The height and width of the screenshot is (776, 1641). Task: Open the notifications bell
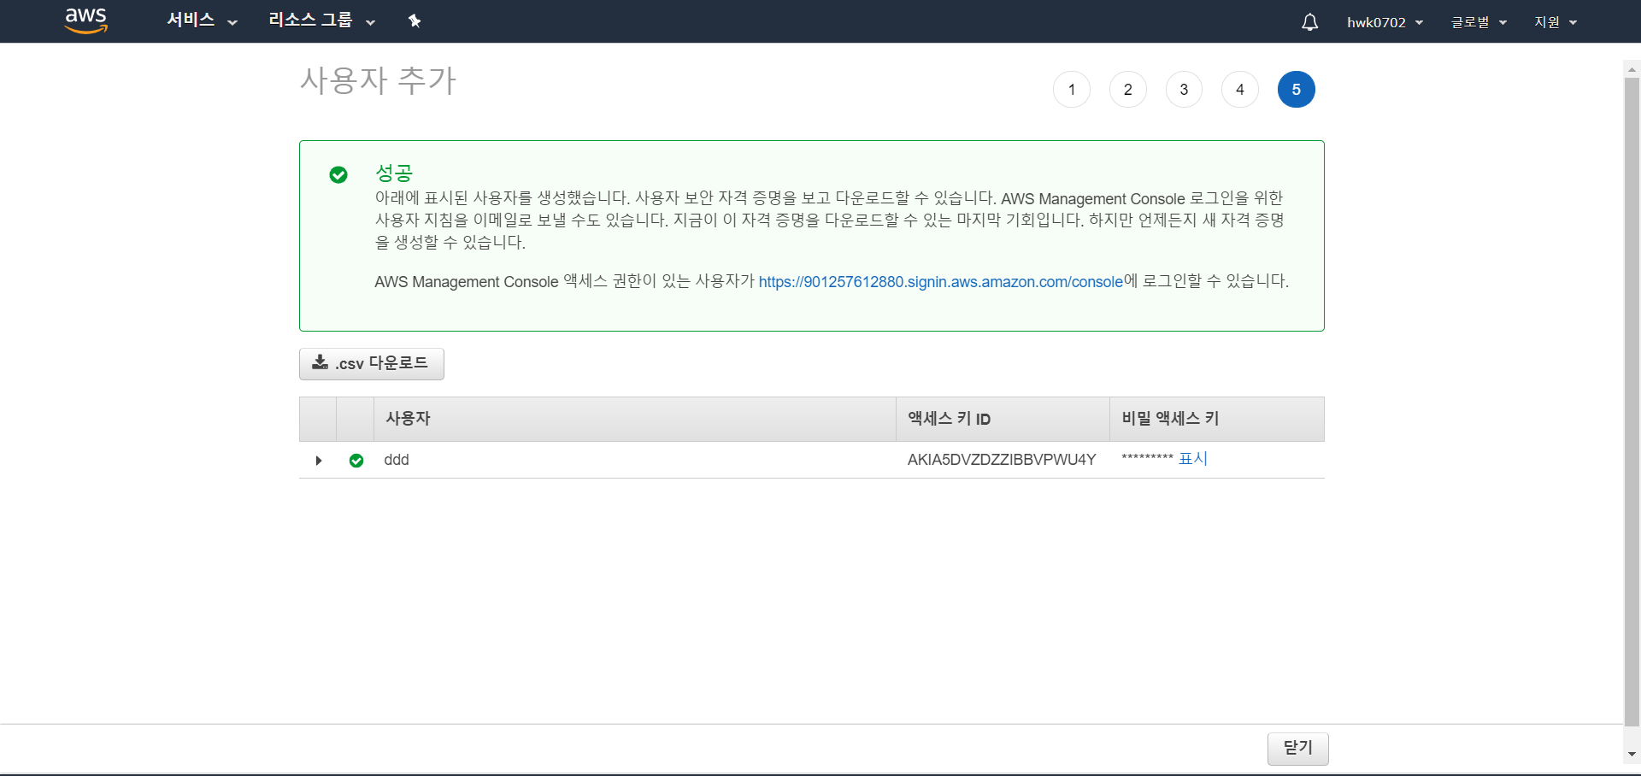(1309, 22)
